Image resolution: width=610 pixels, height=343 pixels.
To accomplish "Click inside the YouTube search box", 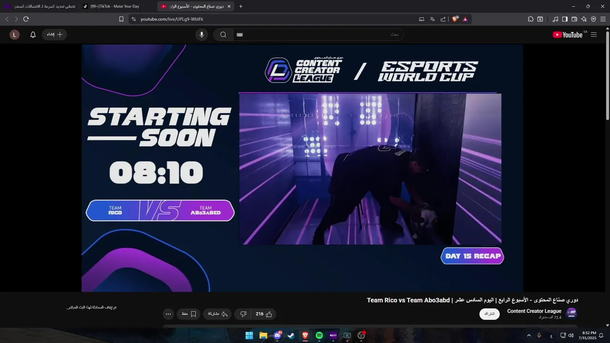I will (318, 34).
